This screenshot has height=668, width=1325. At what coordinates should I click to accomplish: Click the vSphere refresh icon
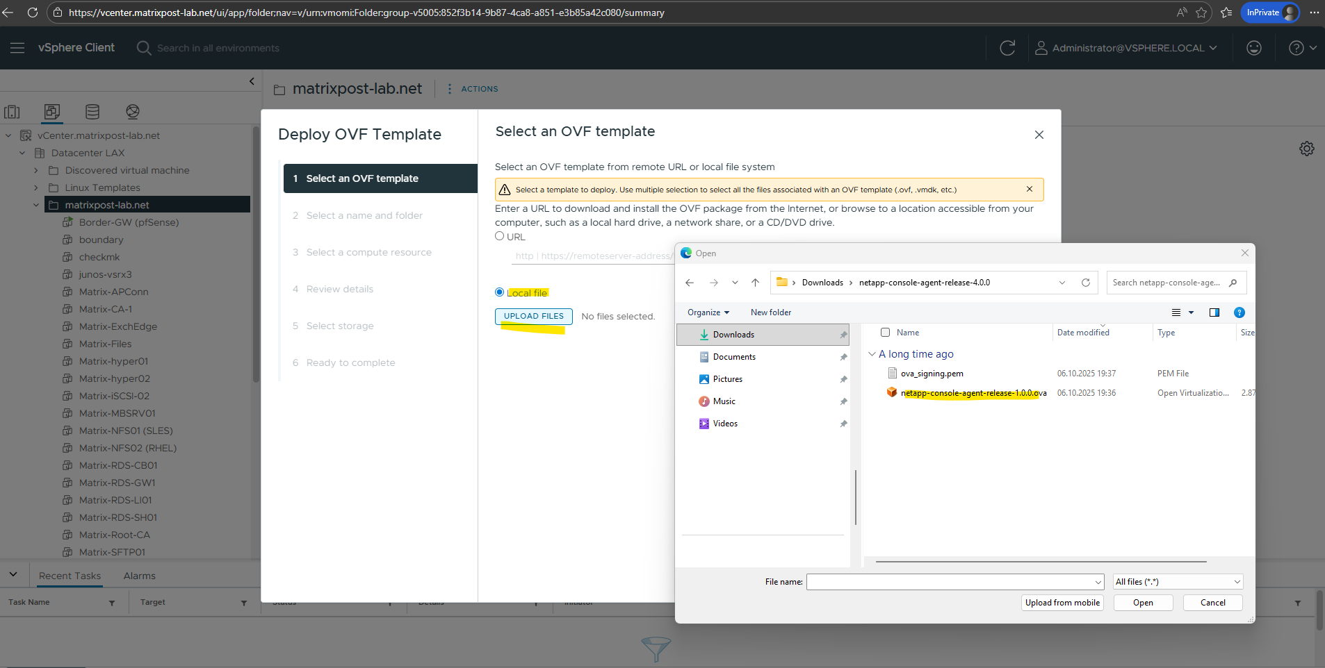[x=1007, y=48]
